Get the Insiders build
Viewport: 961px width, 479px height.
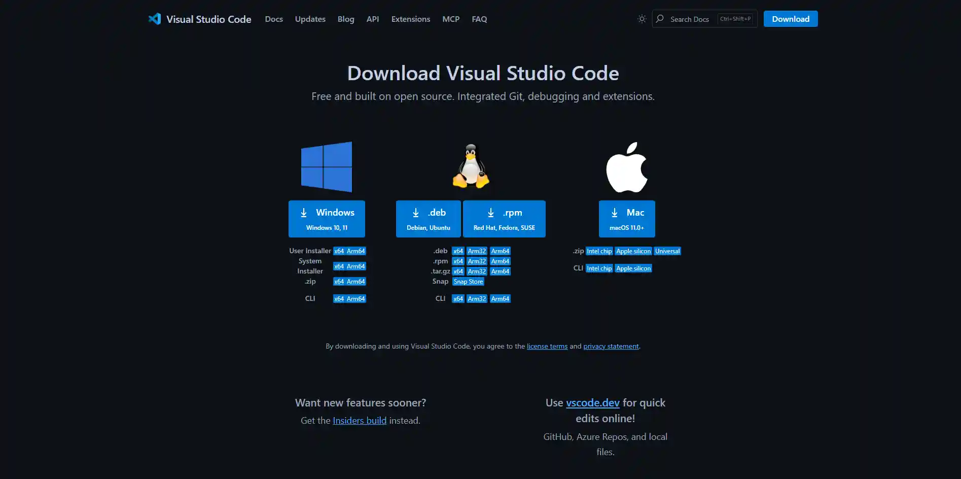point(359,420)
